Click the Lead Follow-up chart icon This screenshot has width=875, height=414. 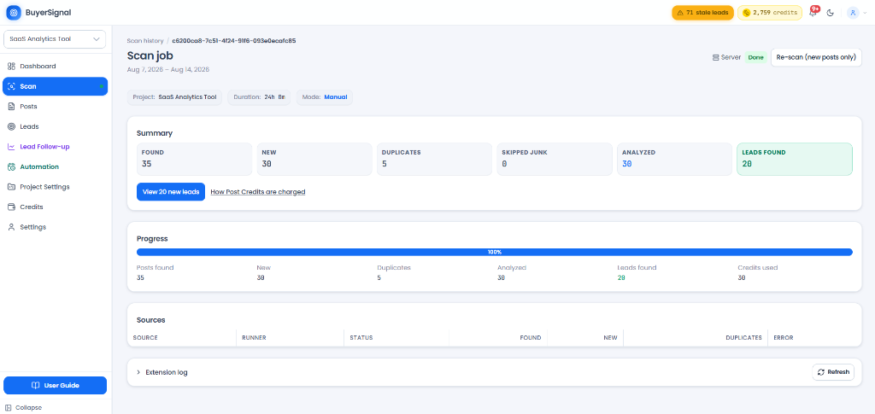tap(11, 147)
